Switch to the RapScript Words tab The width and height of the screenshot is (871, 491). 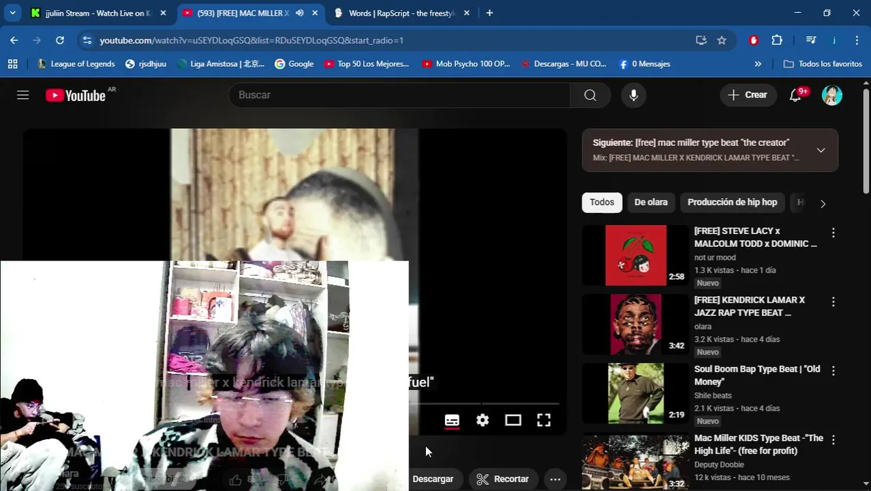pyautogui.click(x=402, y=13)
